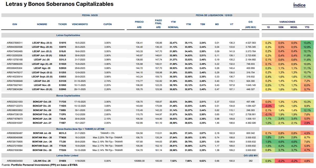The image size is (316, 168).
Task: Select ticker cell TTM26
Action: [63, 137]
